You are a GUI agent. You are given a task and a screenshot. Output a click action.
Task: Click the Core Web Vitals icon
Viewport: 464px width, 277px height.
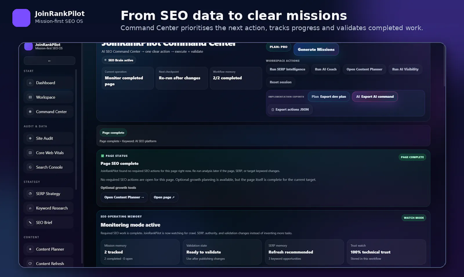click(x=30, y=153)
